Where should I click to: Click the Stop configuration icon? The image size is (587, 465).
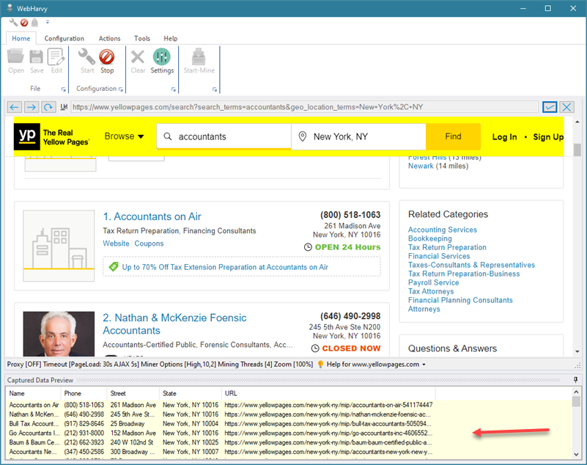point(107,58)
